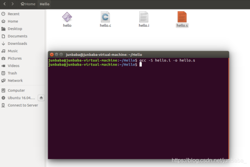Click the Downloads arrow icon
The width and height of the screenshot is (250, 167).
click(3, 44)
